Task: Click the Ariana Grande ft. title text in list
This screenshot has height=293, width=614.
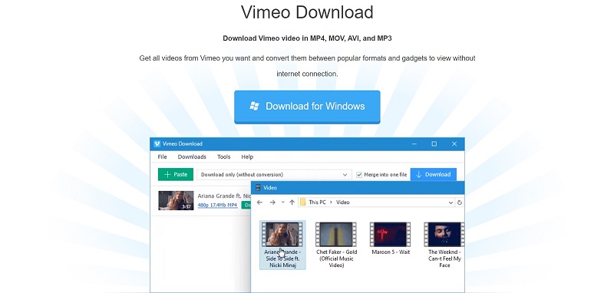Action: [x=224, y=196]
